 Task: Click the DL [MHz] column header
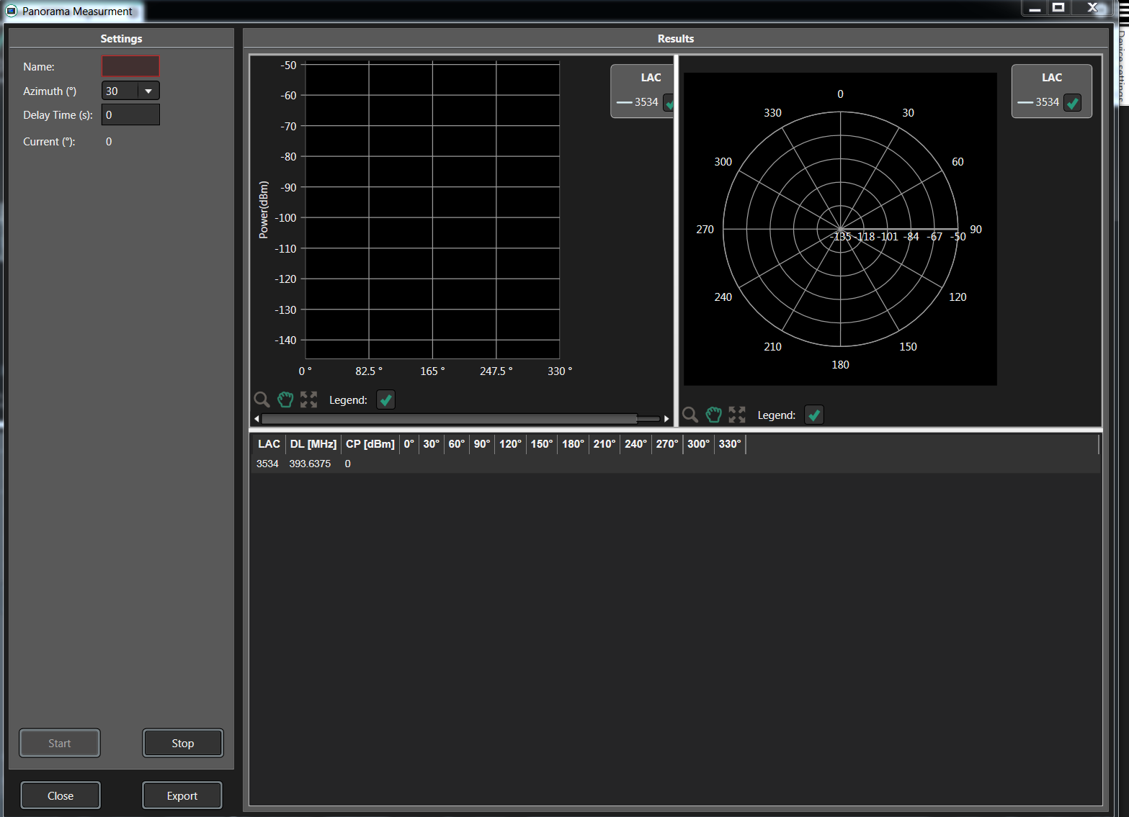[313, 444]
